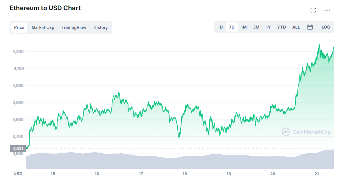Open the History tab
Viewport: 337px width, 178px height.
(x=100, y=28)
